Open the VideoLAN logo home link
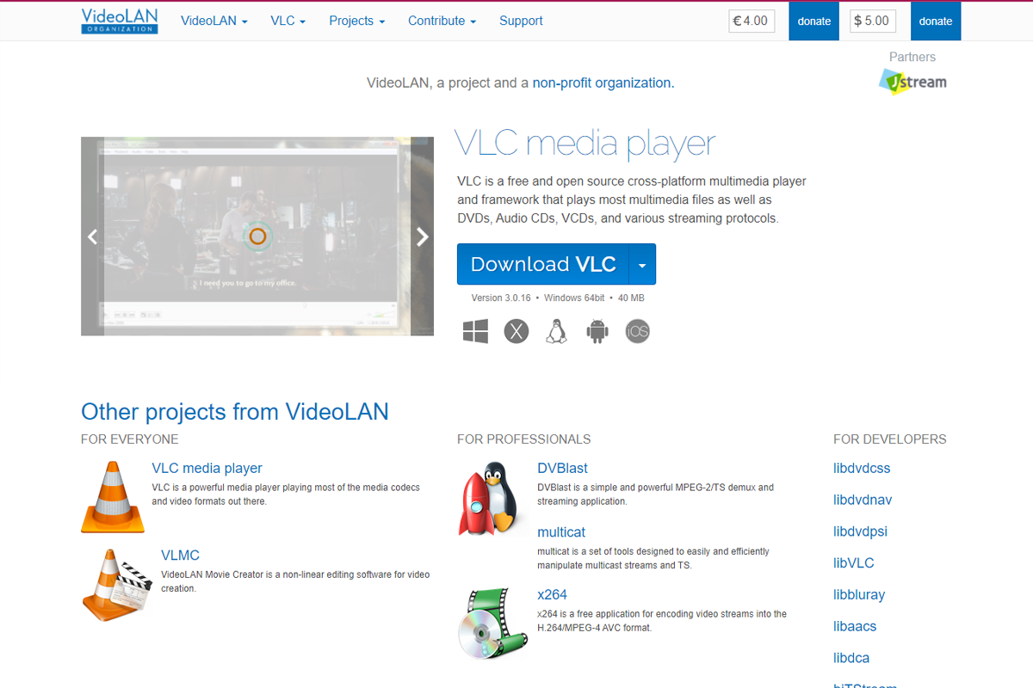The image size is (1033, 688). [120, 21]
